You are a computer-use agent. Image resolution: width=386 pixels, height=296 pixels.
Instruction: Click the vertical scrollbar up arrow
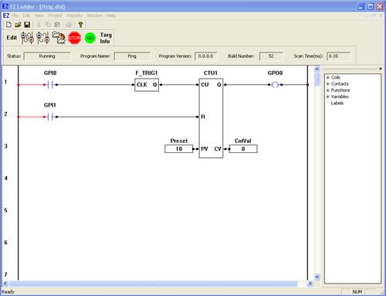click(317, 69)
